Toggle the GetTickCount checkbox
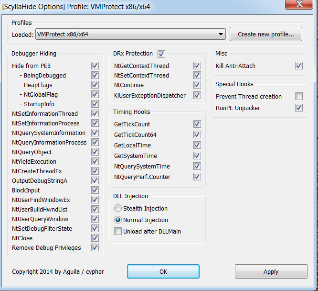The image size is (318, 291). (197, 124)
